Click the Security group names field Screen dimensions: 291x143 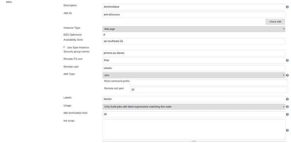(x=194, y=53)
